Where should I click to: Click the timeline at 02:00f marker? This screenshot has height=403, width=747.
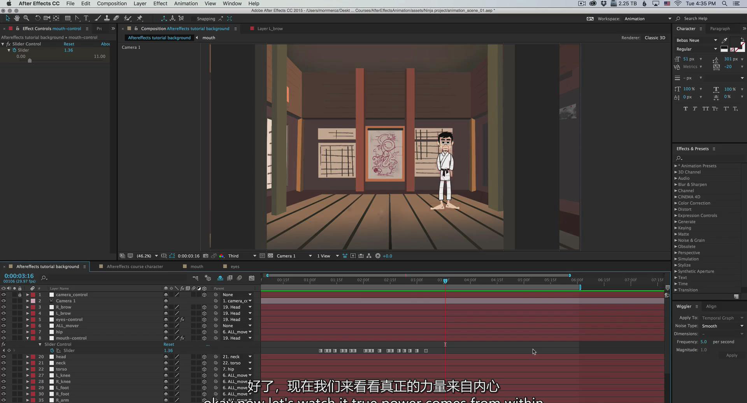[x=363, y=280]
